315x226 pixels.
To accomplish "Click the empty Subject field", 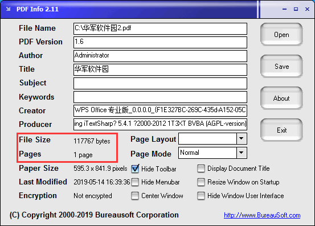I will pyautogui.click(x=160, y=83).
